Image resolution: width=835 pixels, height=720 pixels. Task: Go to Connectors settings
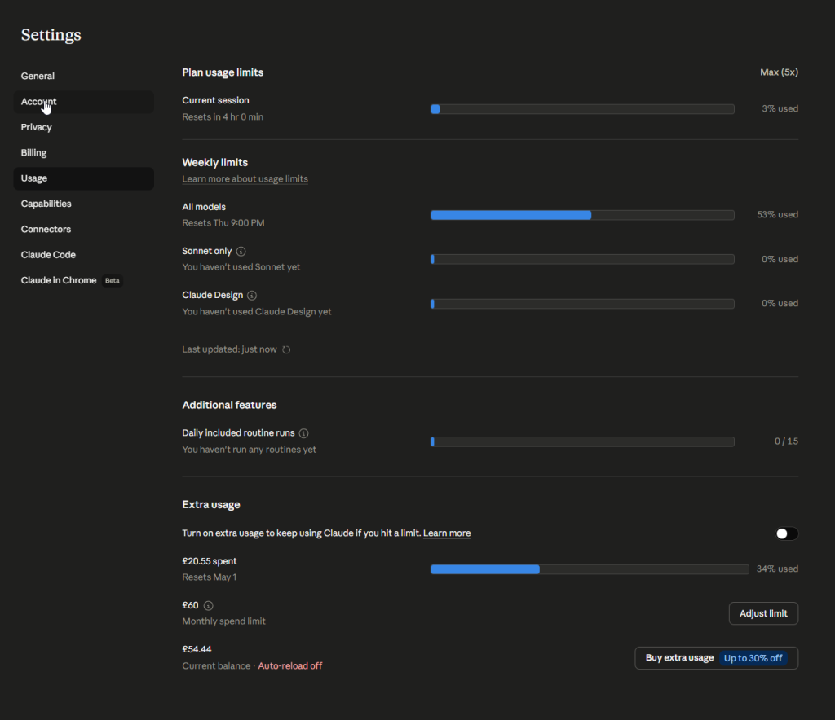[x=84, y=229]
